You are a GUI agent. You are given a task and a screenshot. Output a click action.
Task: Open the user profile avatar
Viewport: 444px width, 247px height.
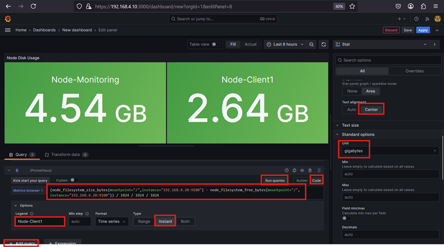pyautogui.click(x=438, y=19)
